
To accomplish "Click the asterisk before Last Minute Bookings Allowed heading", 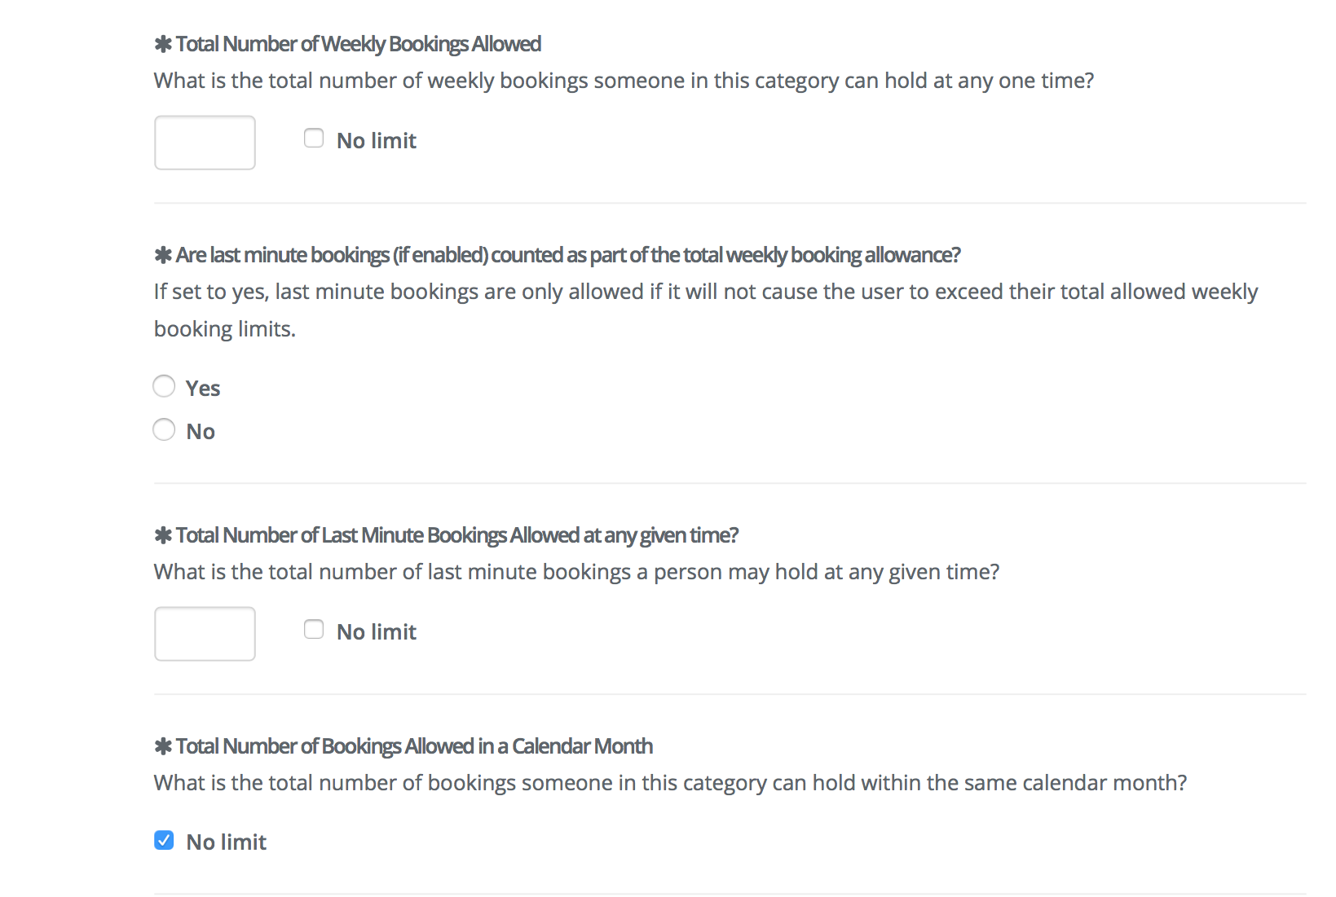I will pyautogui.click(x=163, y=535).
